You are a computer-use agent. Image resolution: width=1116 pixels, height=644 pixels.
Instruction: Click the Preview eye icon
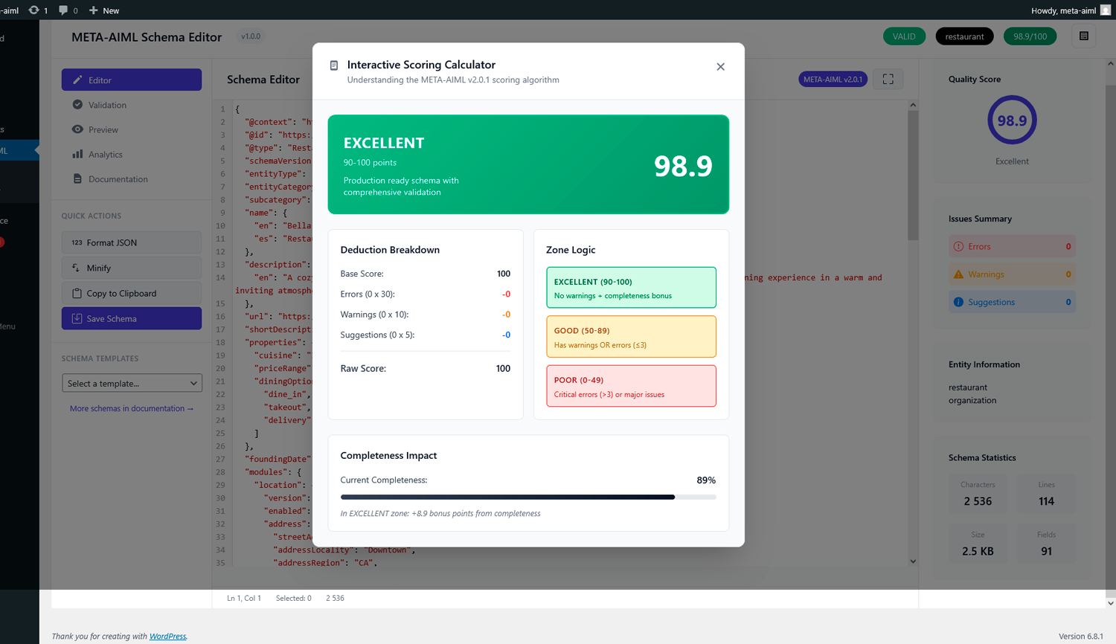point(77,129)
